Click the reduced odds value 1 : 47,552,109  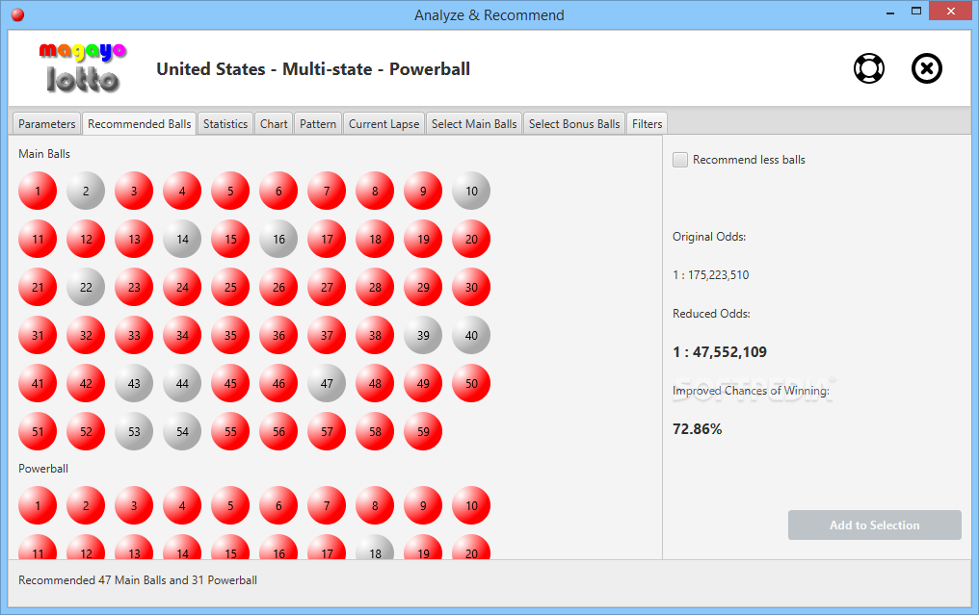click(x=719, y=352)
